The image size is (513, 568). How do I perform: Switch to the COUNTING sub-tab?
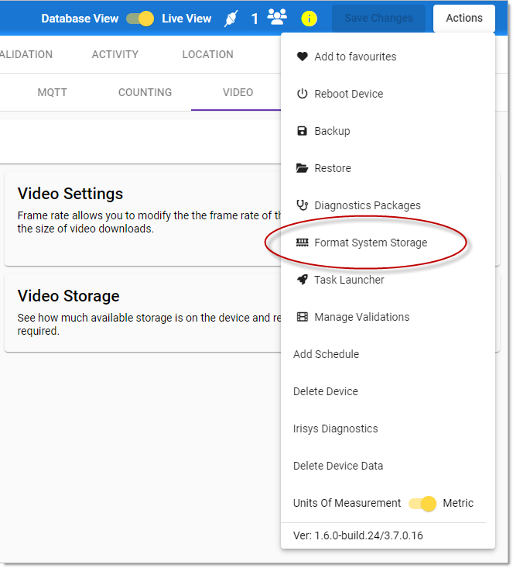click(x=145, y=92)
